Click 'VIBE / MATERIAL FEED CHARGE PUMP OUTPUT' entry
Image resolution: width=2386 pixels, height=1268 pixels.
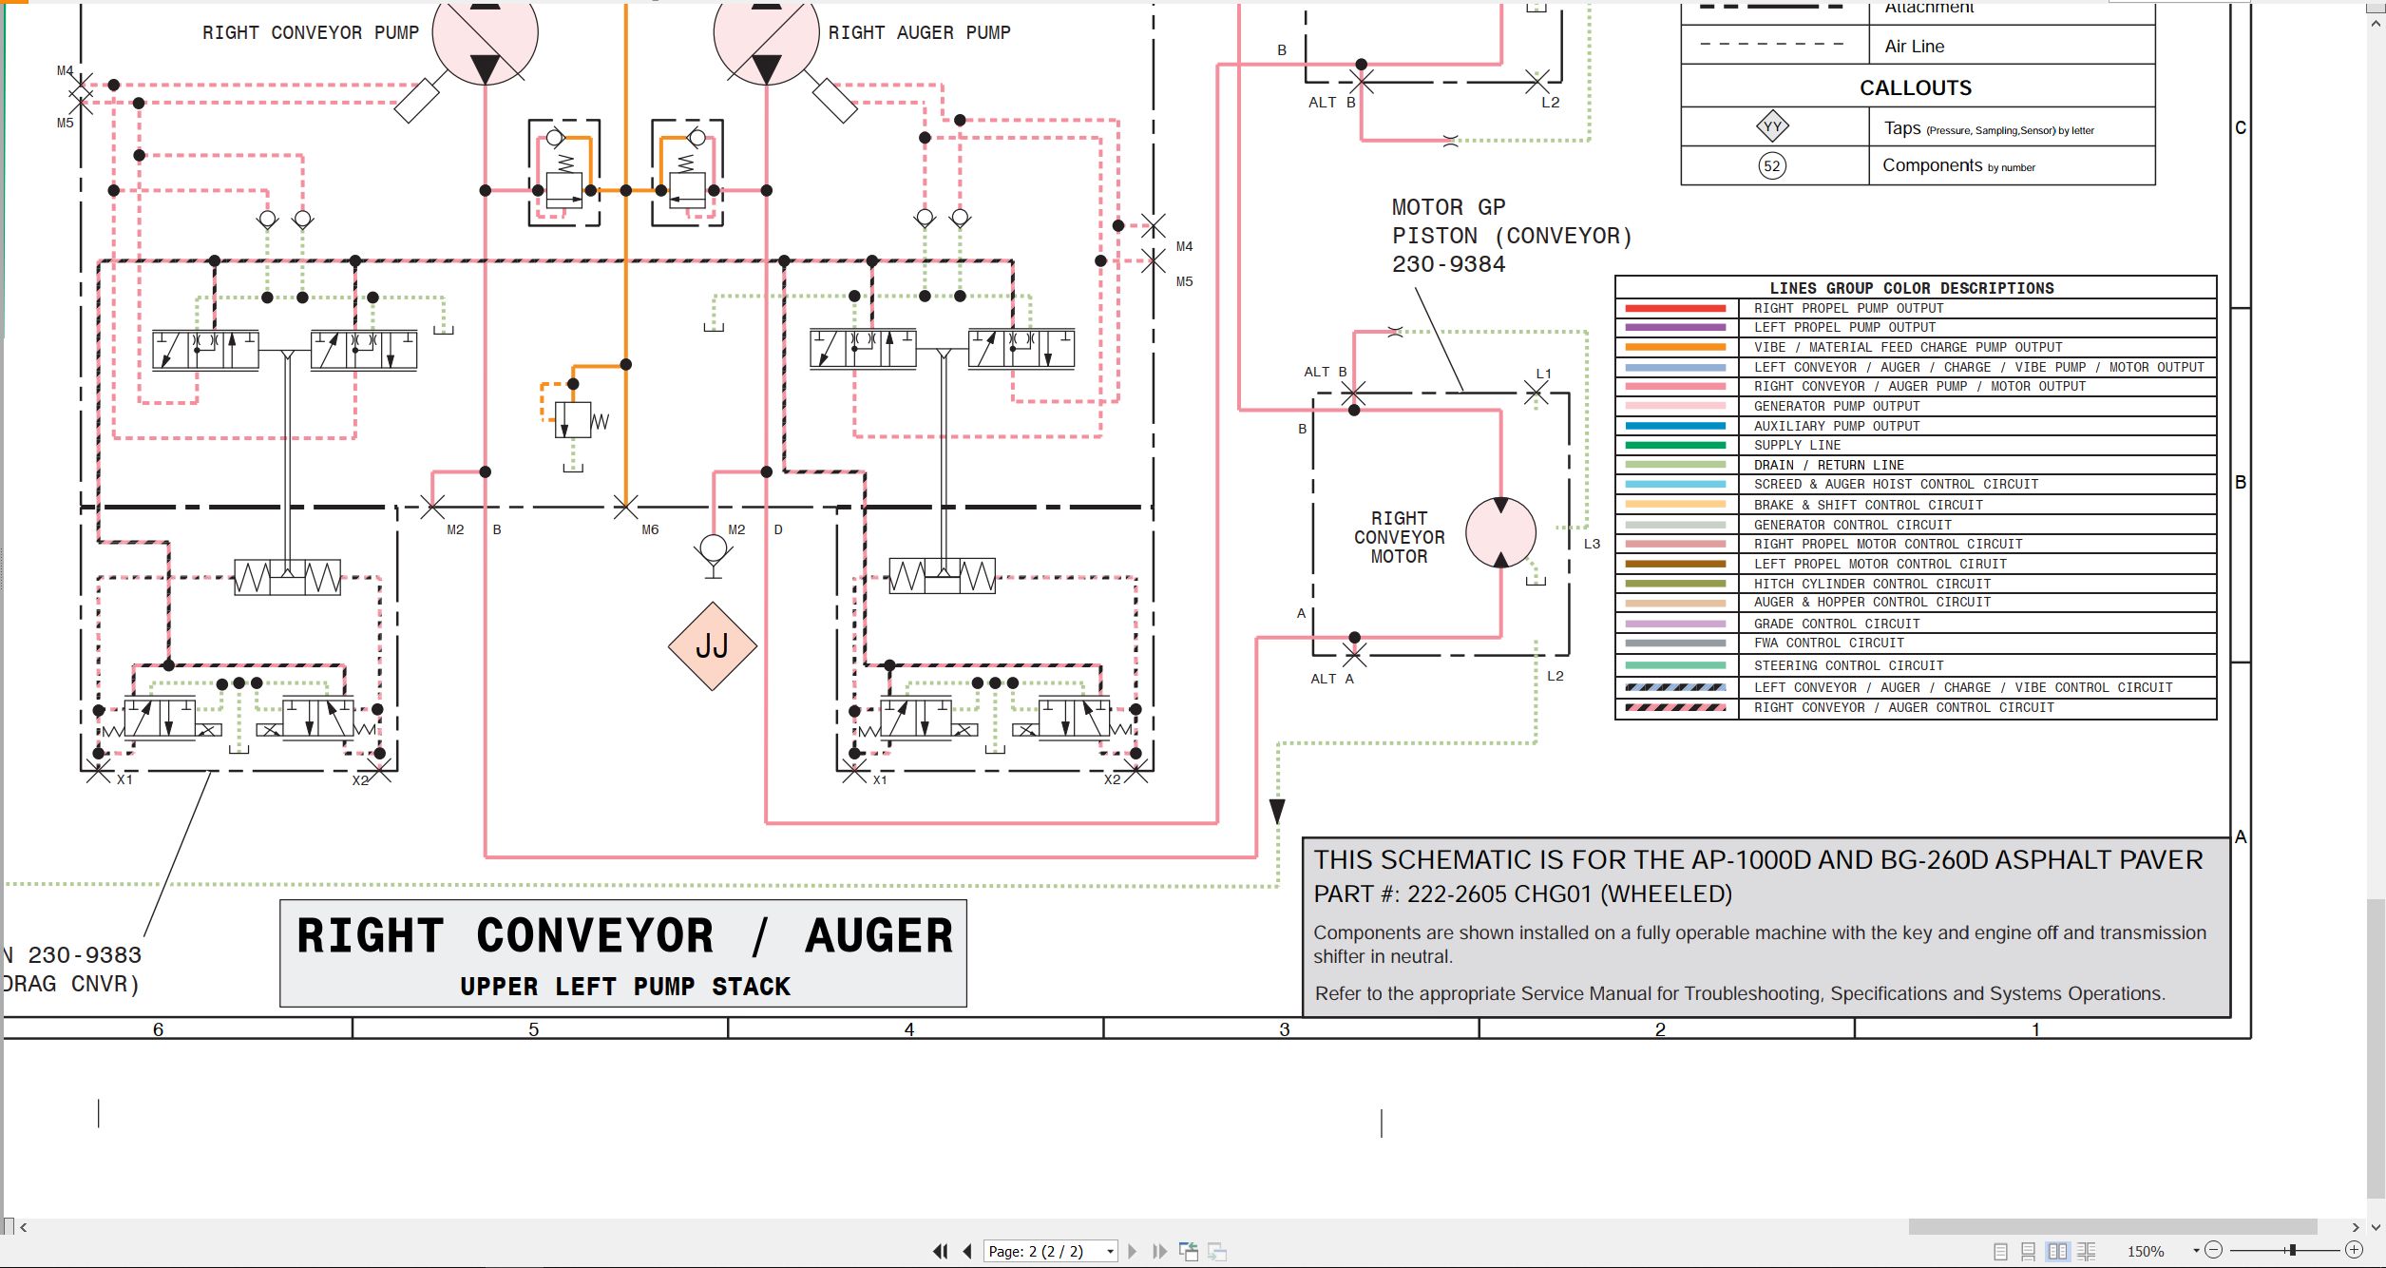click(x=1908, y=348)
